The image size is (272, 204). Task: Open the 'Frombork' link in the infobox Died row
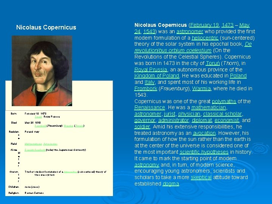coord(40,126)
